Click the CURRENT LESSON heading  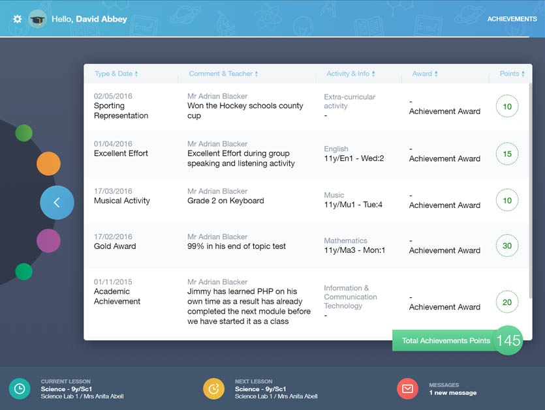tap(65, 381)
